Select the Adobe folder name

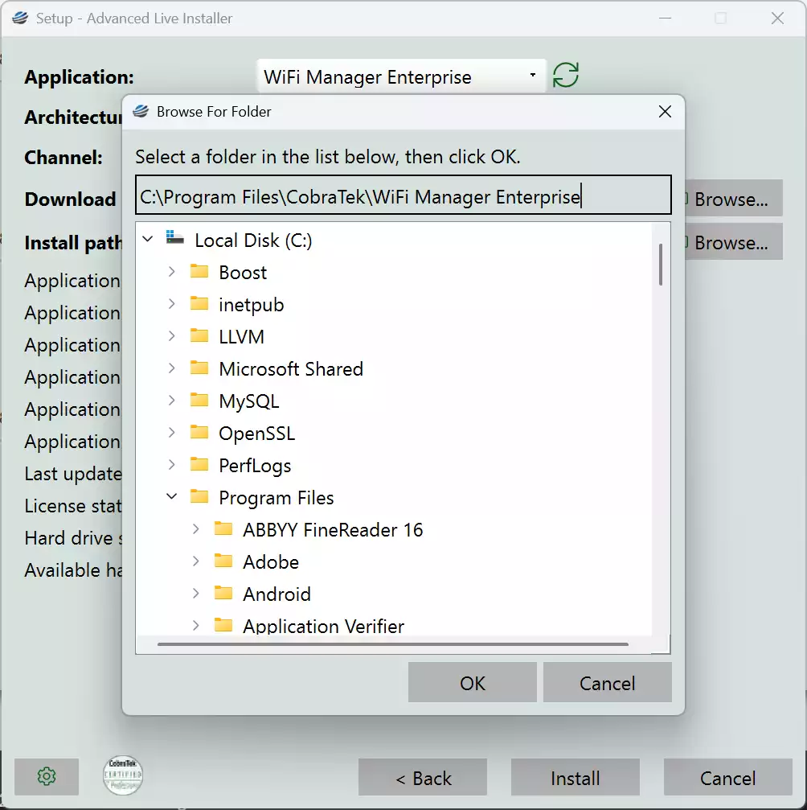tap(271, 561)
